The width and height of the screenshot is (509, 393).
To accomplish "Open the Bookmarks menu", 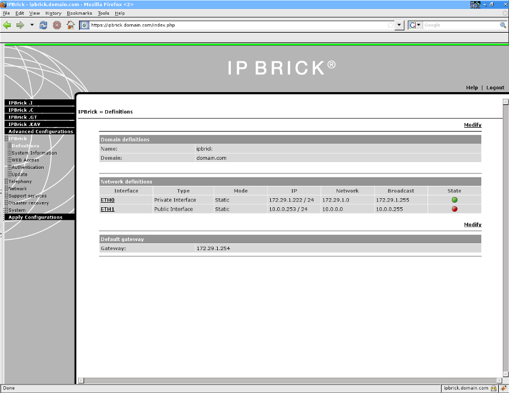I will point(79,14).
